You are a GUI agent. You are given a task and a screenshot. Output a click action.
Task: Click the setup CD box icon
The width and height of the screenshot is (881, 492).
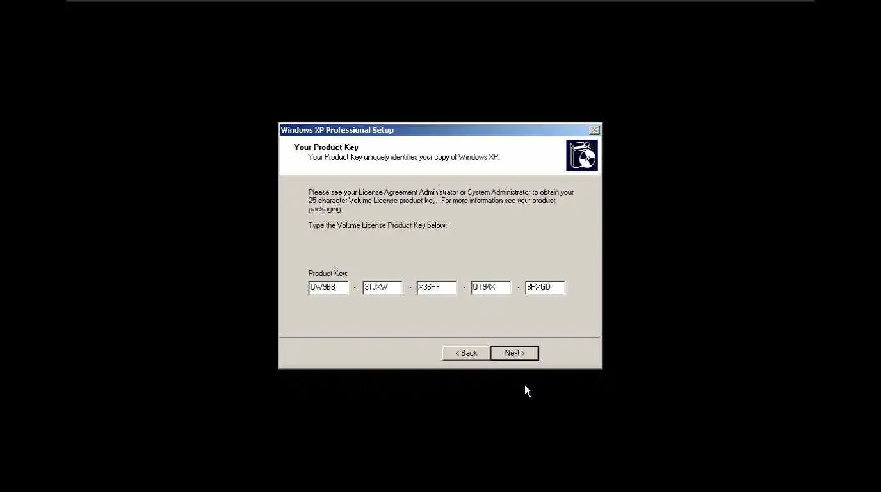(581, 155)
